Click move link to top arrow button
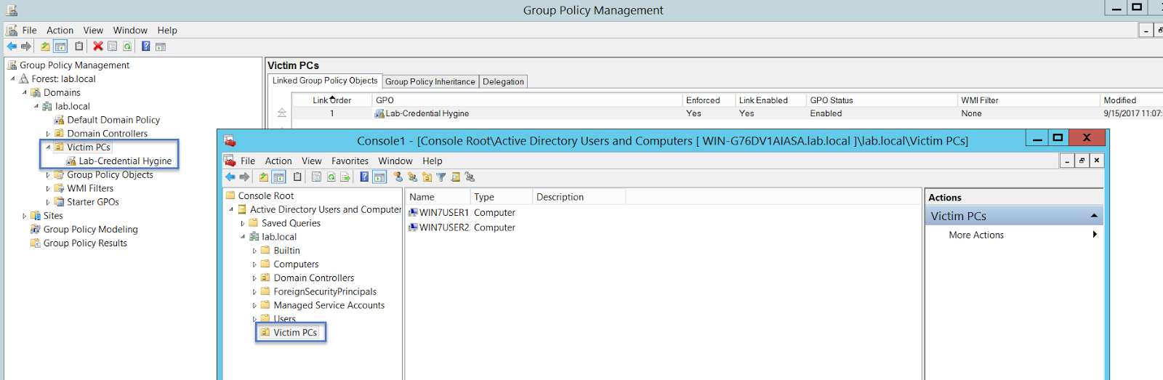1163x380 pixels. click(x=281, y=113)
